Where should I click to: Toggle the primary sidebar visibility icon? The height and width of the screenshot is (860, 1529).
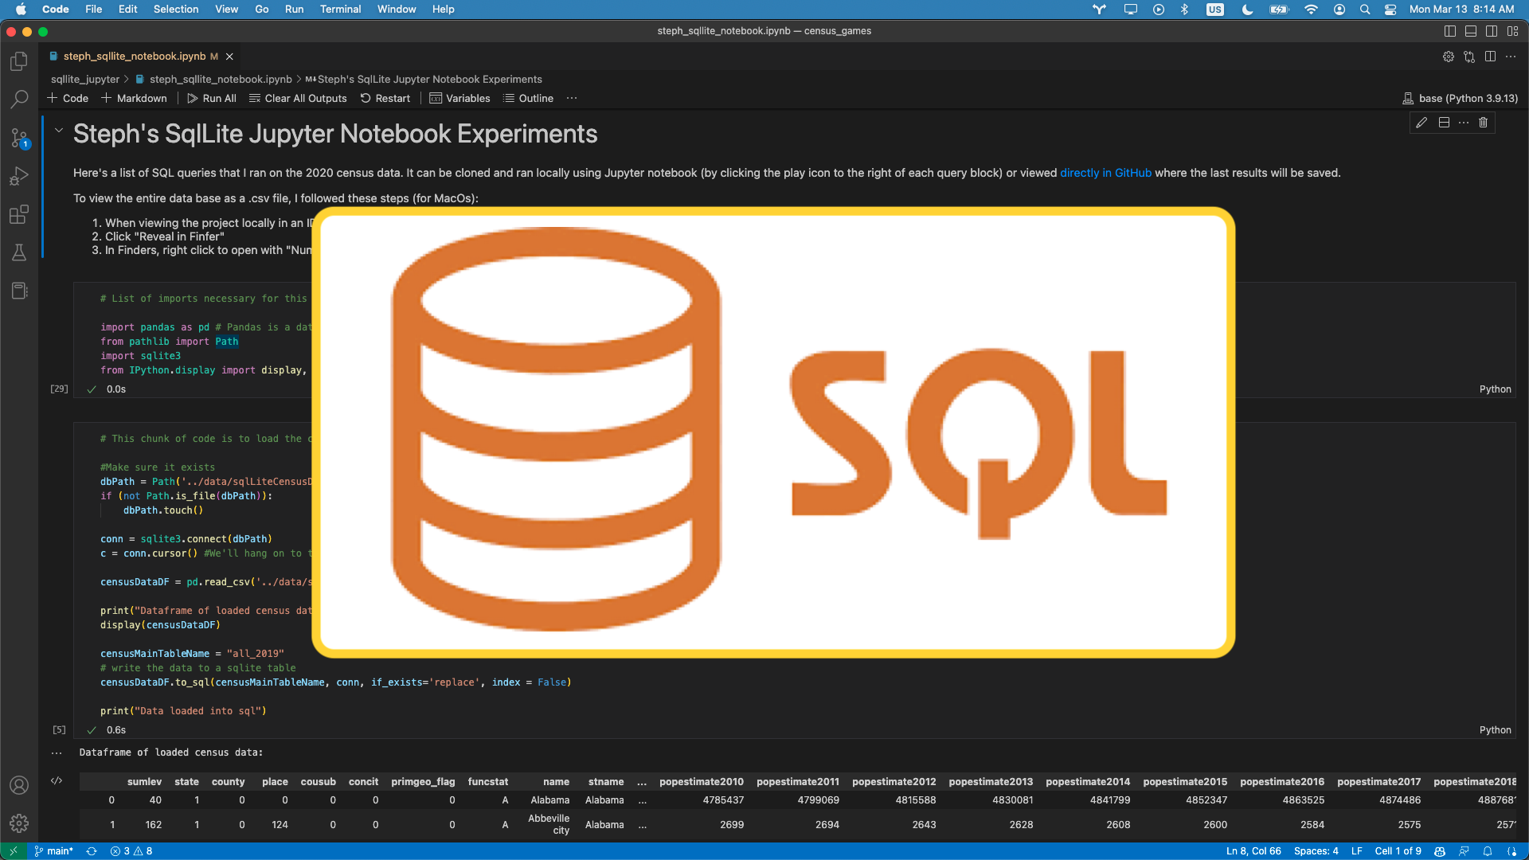click(x=1449, y=31)
